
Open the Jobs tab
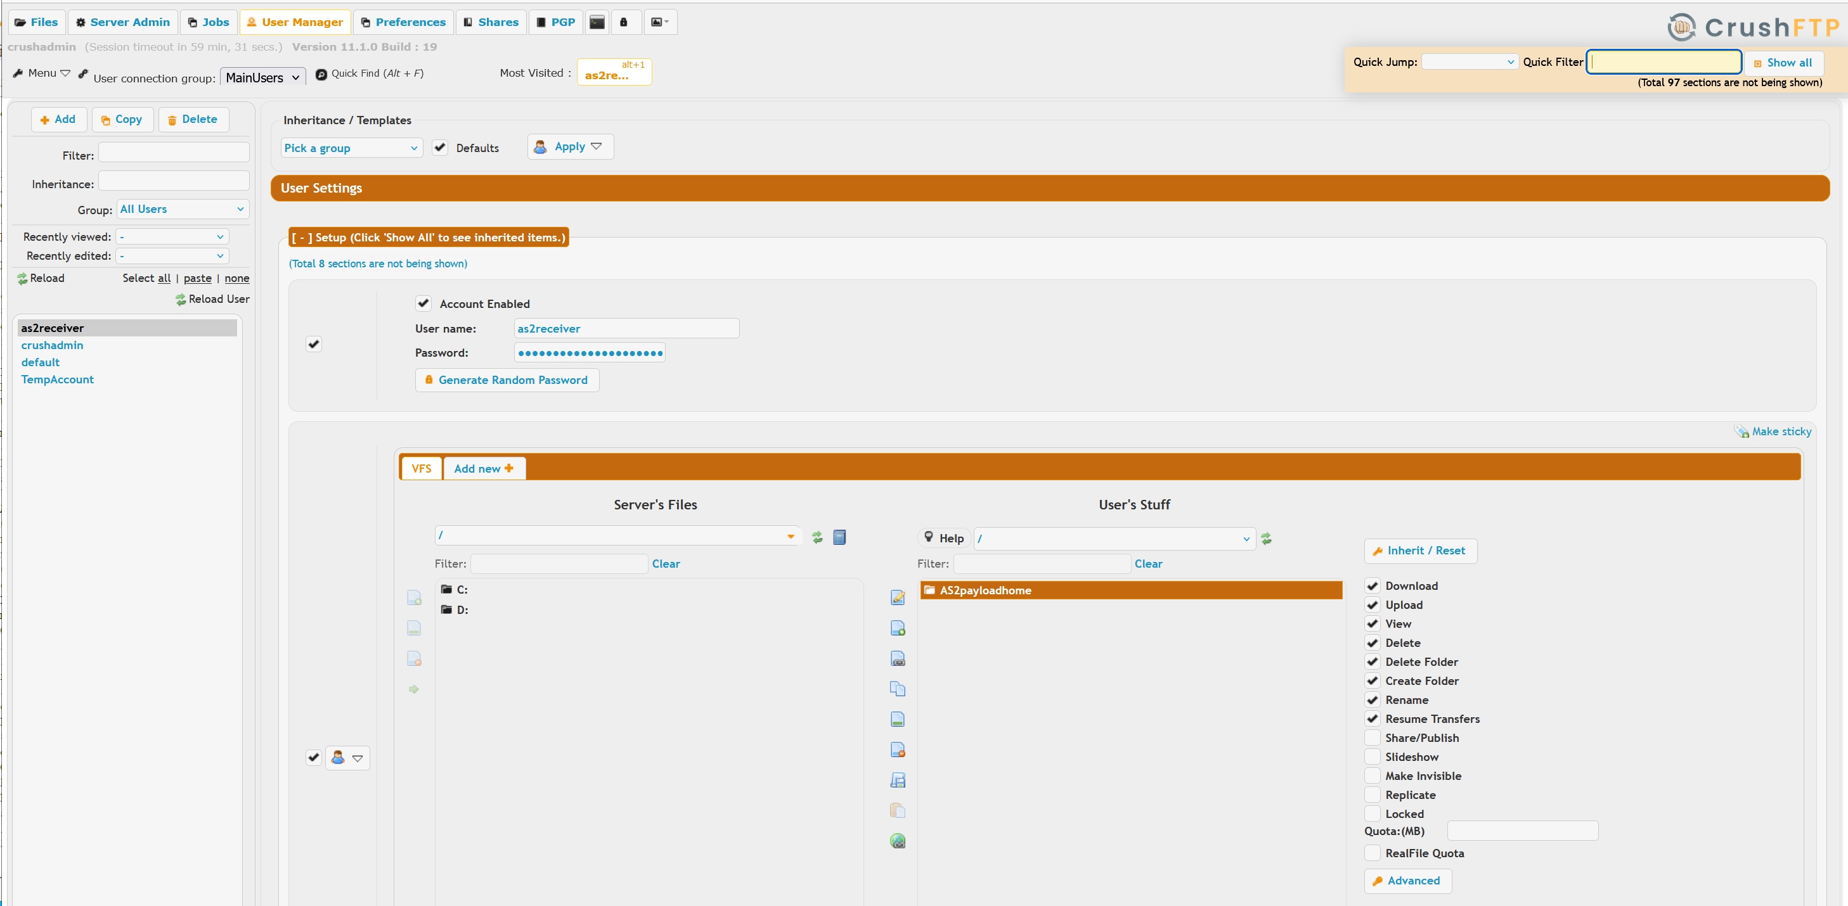pos(209,22)
